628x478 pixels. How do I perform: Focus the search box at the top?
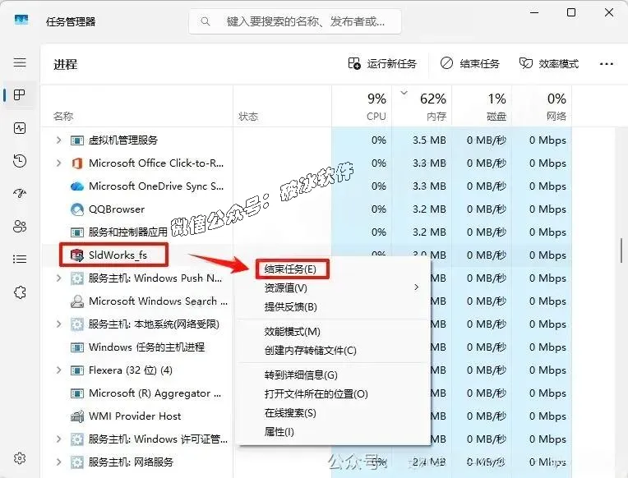click(295, 21)
